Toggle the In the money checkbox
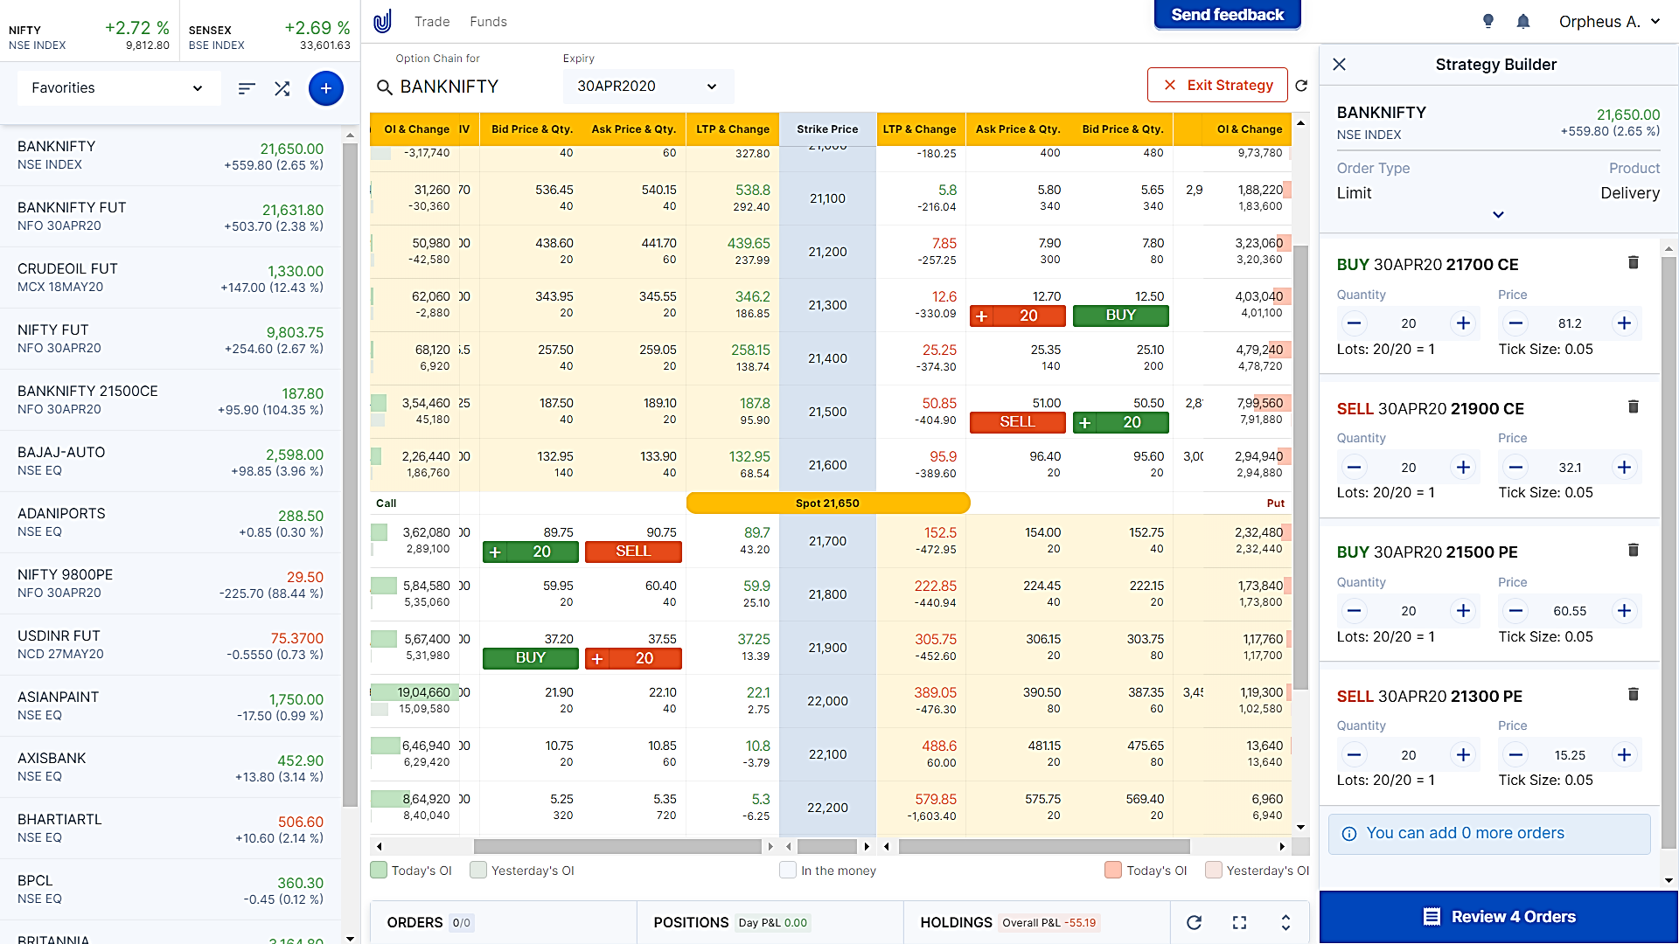This screenshot has width=1679, height=944. [788, 871]
